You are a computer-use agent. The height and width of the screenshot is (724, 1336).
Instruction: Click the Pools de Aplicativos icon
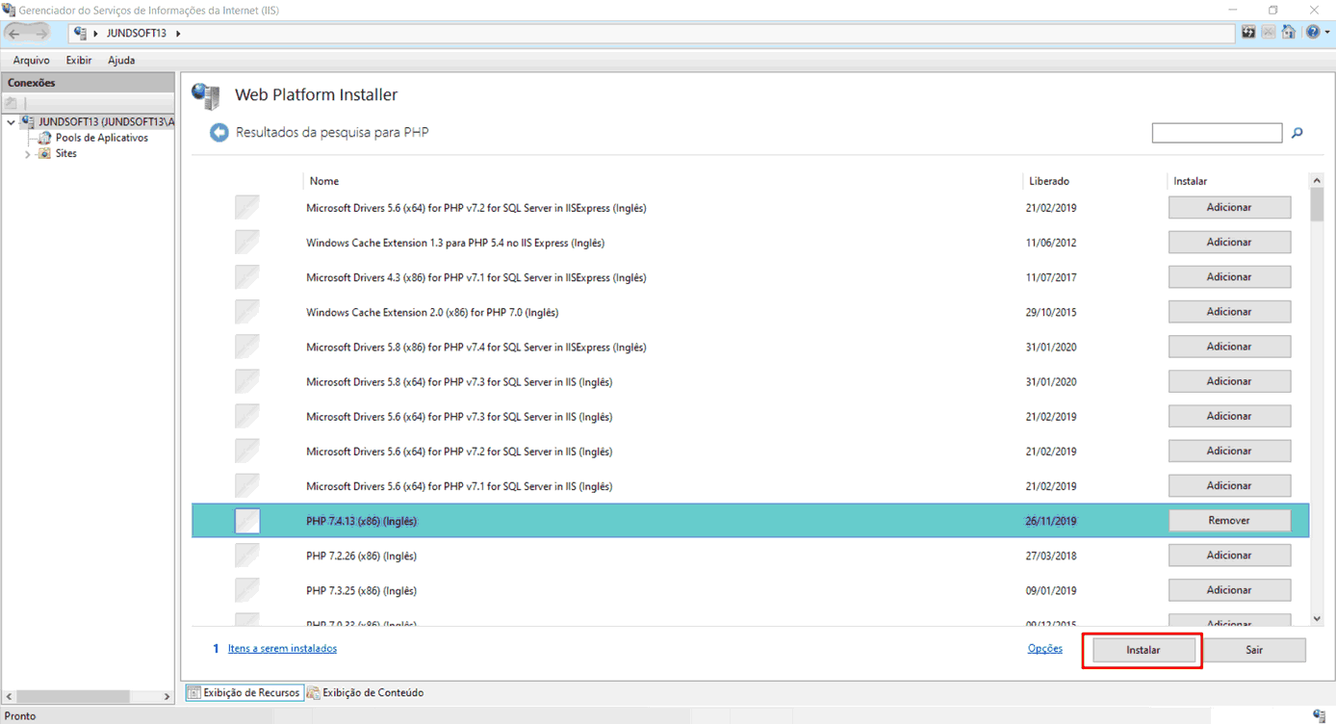tap(44, 138)
